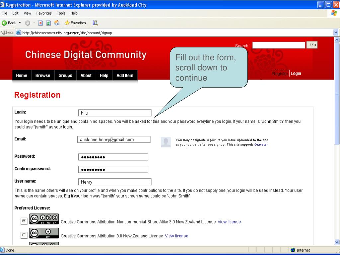This screenshot has width=340, height=255.
Task: Click the site Search input field
Action: click(x=279, y=45)
